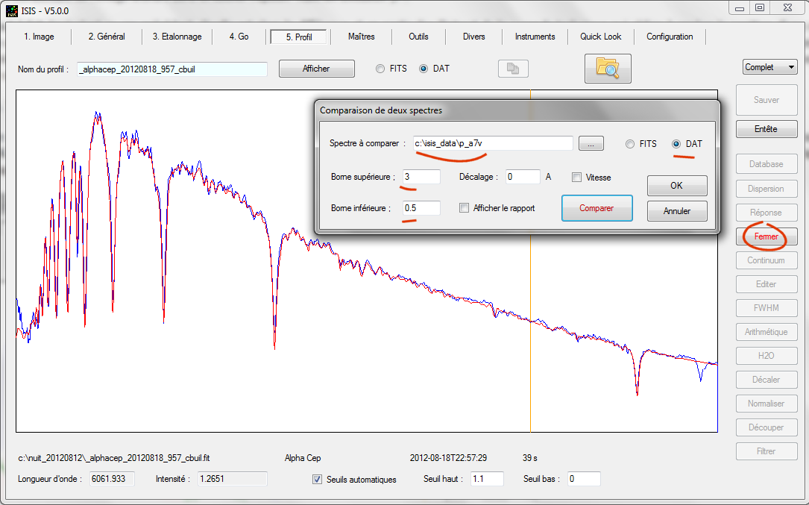The image size is (809, 505).
Task: Click the Alpha Cep object name
Action: pos(303,458)
